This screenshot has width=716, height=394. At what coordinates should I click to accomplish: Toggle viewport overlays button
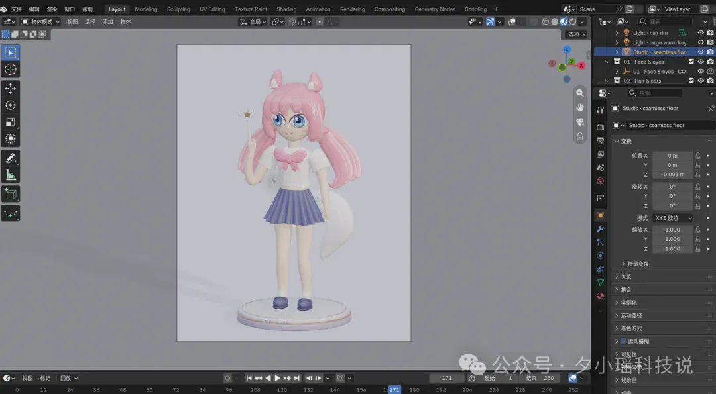pyautogui.click(x=512, y=21)
